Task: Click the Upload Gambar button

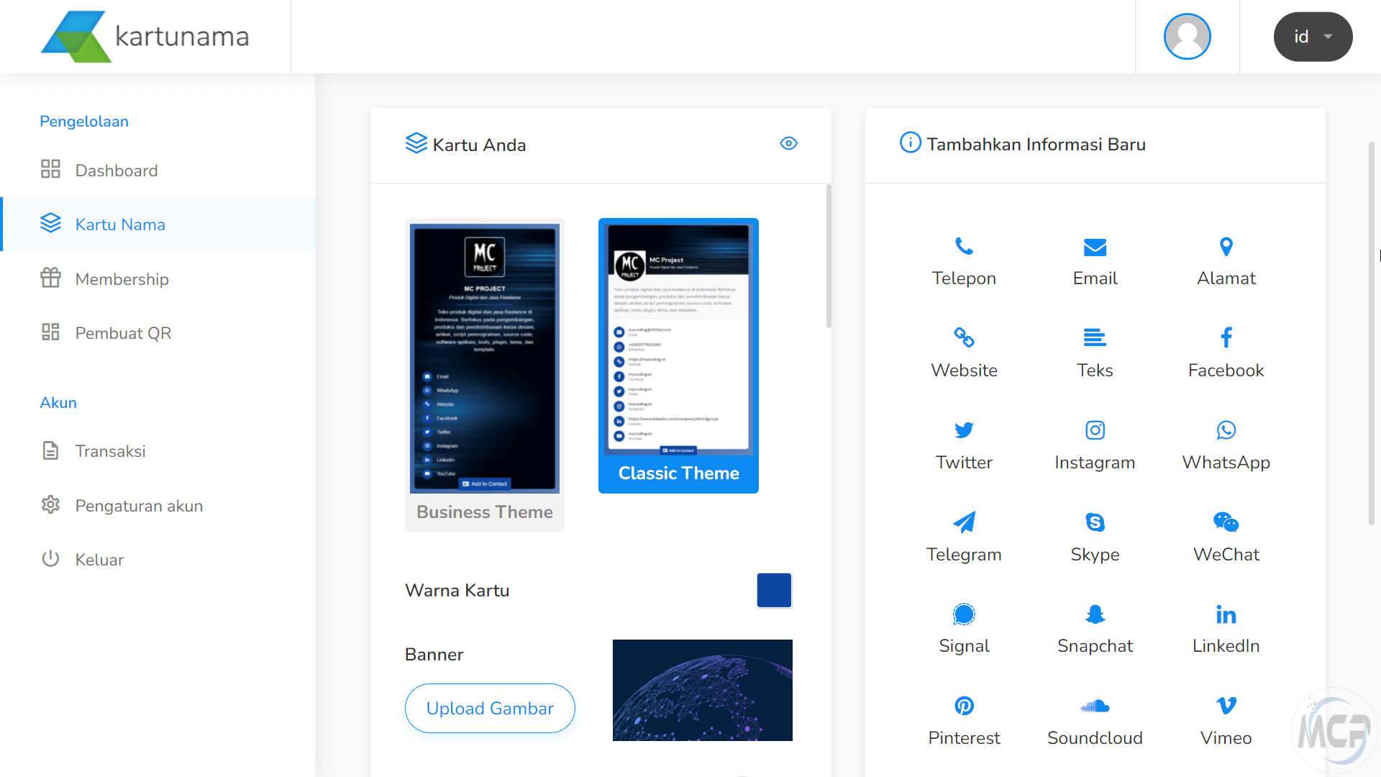Action: 490,708
